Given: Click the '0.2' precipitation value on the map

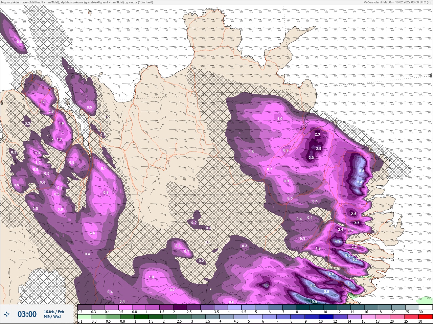Looking at the screenshot, I should coord(202,261).
